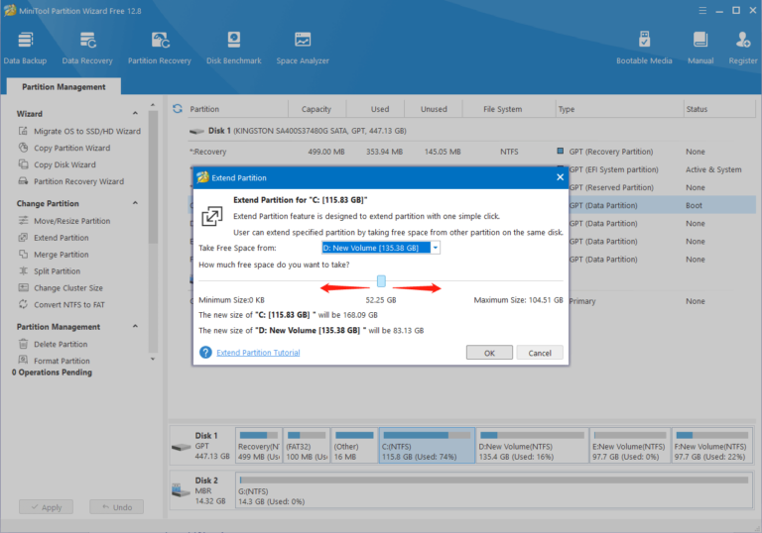Click the blue help question mark icon

point(205,352)
